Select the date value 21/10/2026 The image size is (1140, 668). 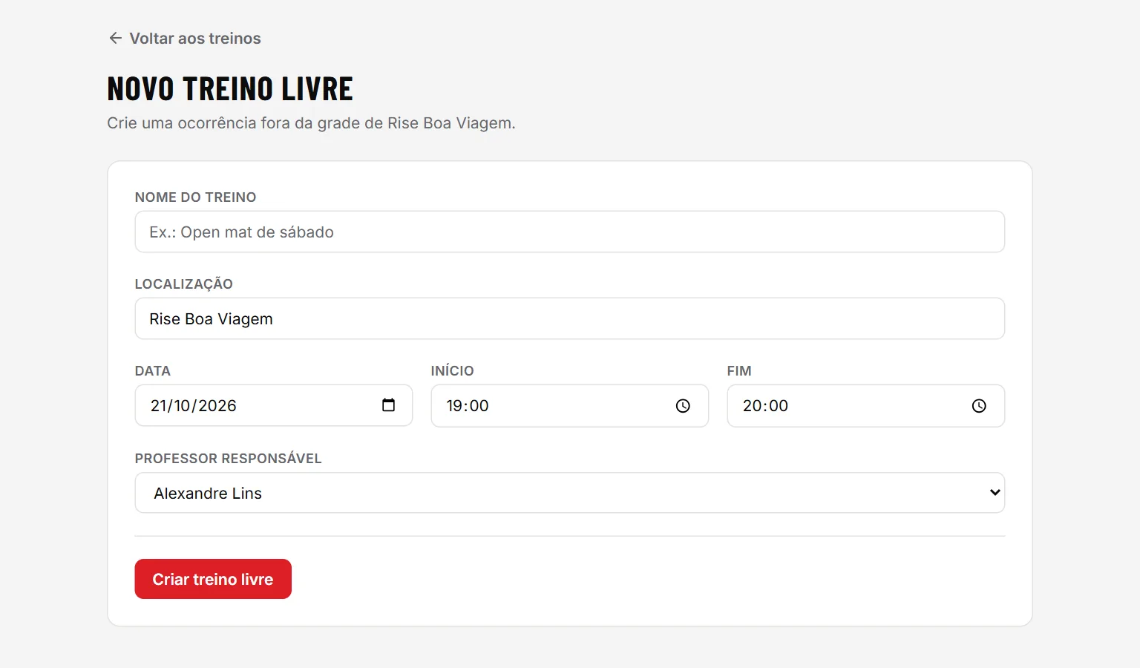[193, 406]
